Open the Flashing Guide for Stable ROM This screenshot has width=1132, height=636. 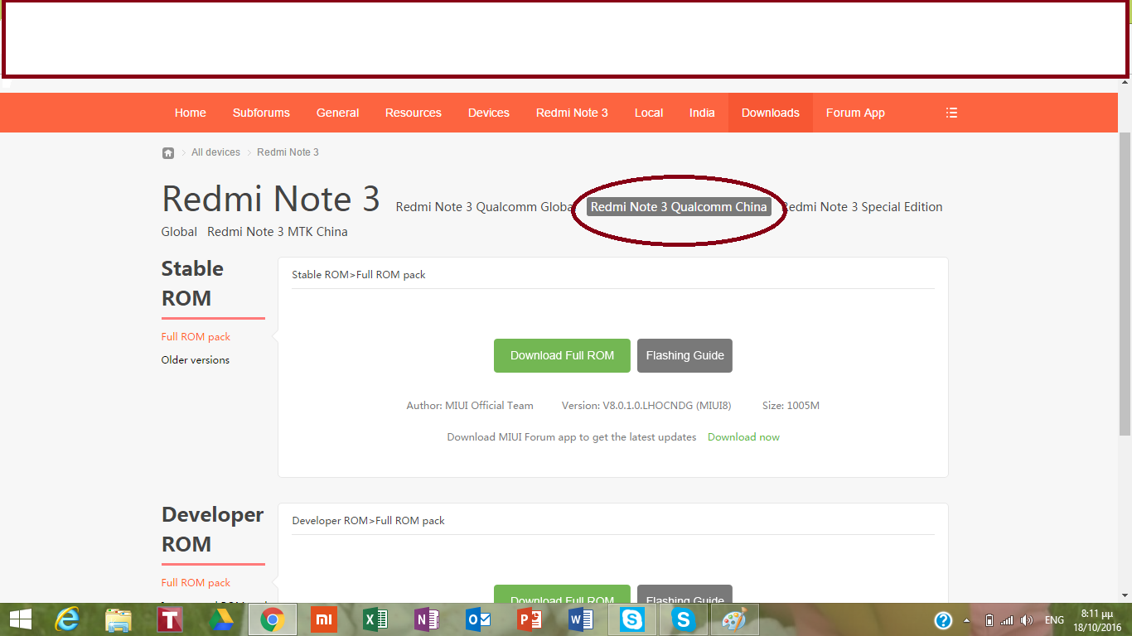click(685, 355)
